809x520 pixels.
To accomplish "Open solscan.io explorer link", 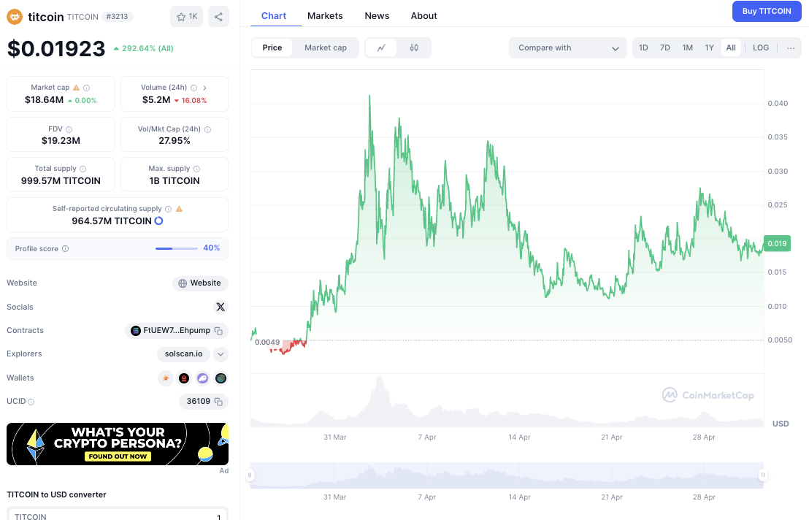I will pos(184,354).
